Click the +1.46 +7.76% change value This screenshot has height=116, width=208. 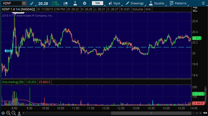tap(55, 3)
